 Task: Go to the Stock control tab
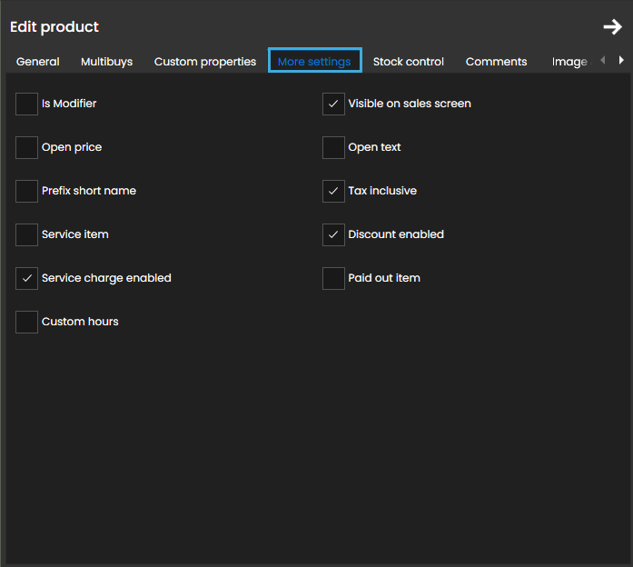pos(409,62)
